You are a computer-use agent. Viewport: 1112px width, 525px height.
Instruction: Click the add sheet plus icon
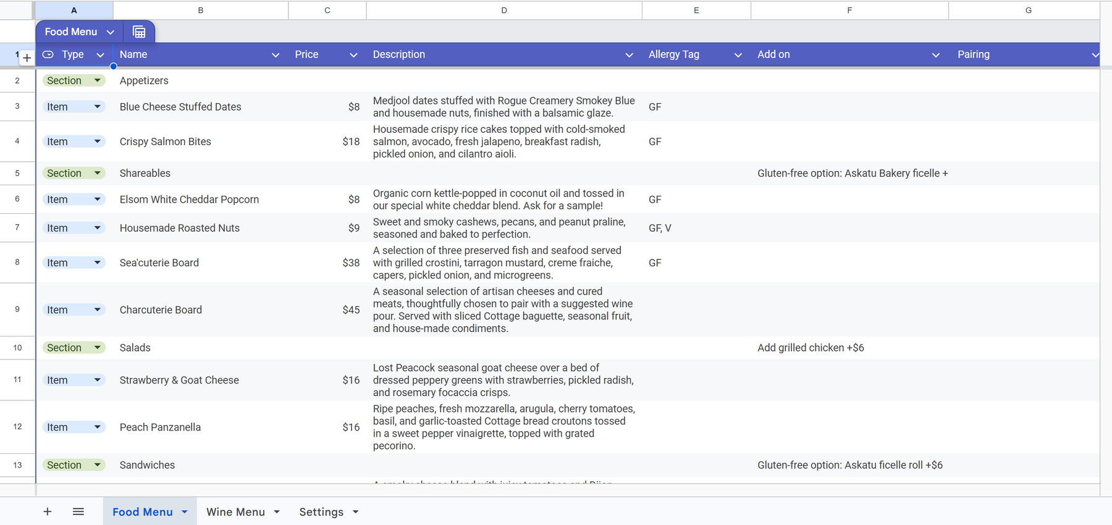[x=48, y=511]
